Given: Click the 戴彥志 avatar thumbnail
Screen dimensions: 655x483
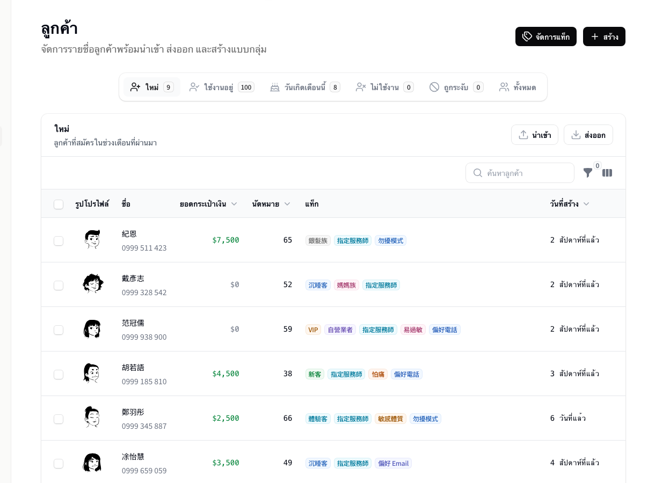Looking at the screenshot, I should 92,284.
